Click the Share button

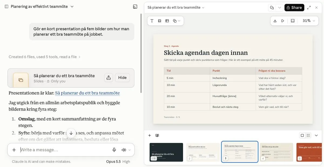[x=294, y=8]
